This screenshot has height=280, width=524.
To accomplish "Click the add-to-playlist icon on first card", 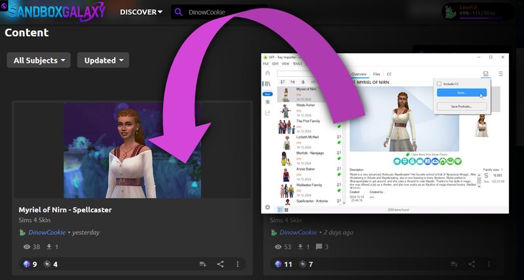I will [203, 264].
